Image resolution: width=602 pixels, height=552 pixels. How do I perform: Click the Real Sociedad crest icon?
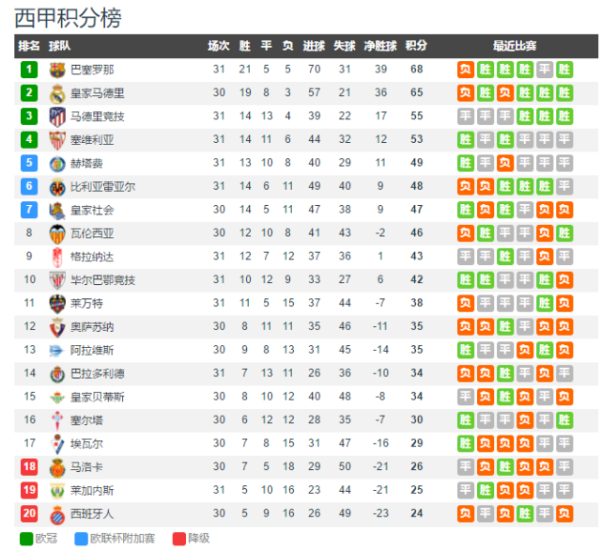pyautogui.click(x=57, y=210)
